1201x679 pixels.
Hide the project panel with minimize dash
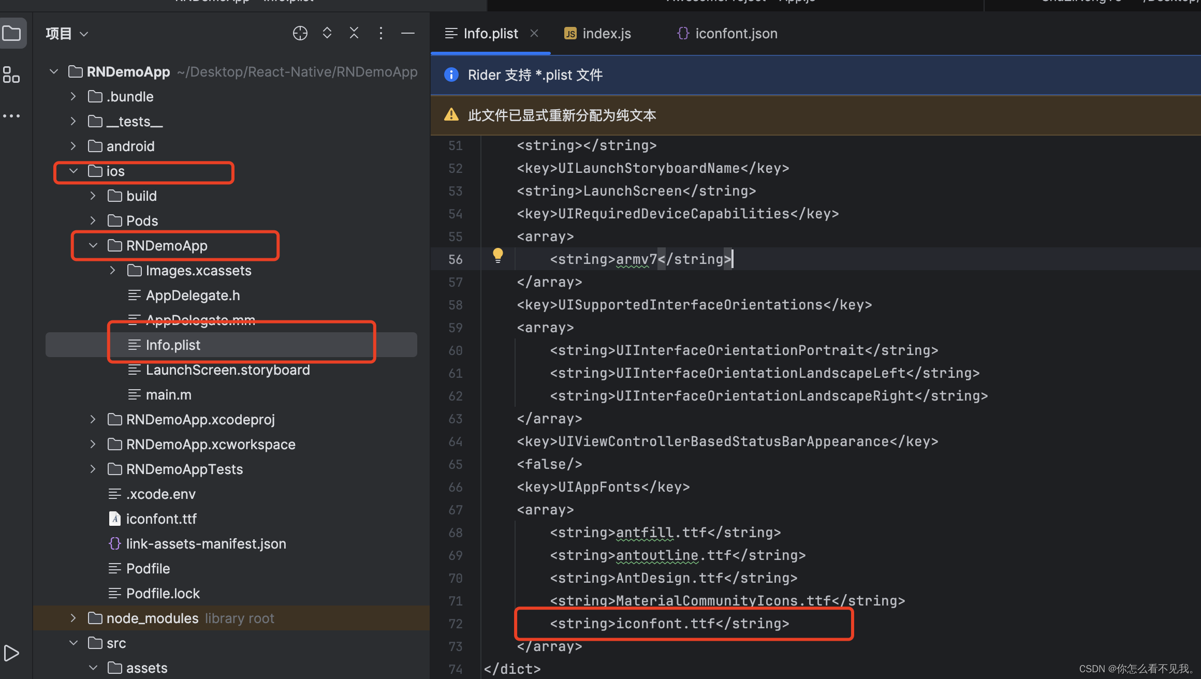pos(408,34)
